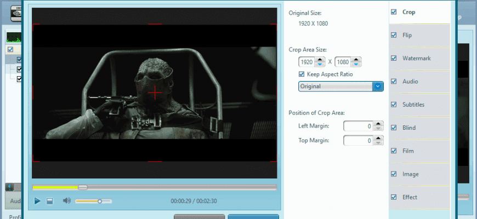The image size is (477, 219).
Task: Uncheck the Film effect checkbox
Action: coord(394,151)
